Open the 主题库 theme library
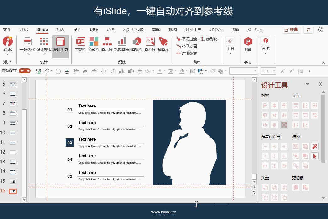This screenshot has width=328, height=219. point(80,44)
